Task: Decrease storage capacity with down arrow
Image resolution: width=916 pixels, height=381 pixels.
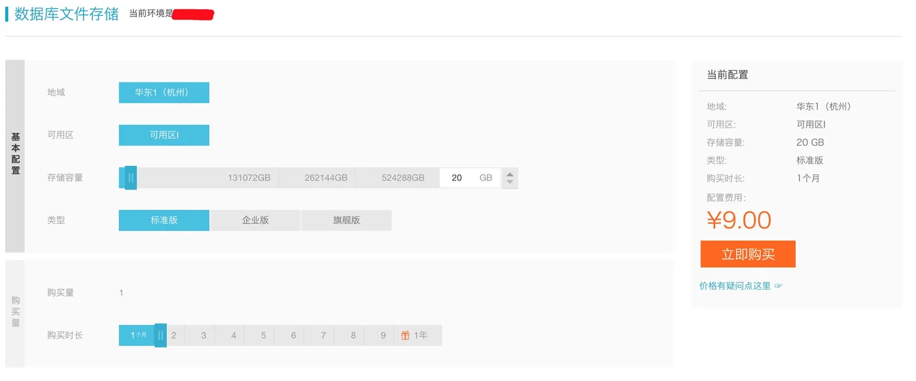Action: tap(510, 182)
